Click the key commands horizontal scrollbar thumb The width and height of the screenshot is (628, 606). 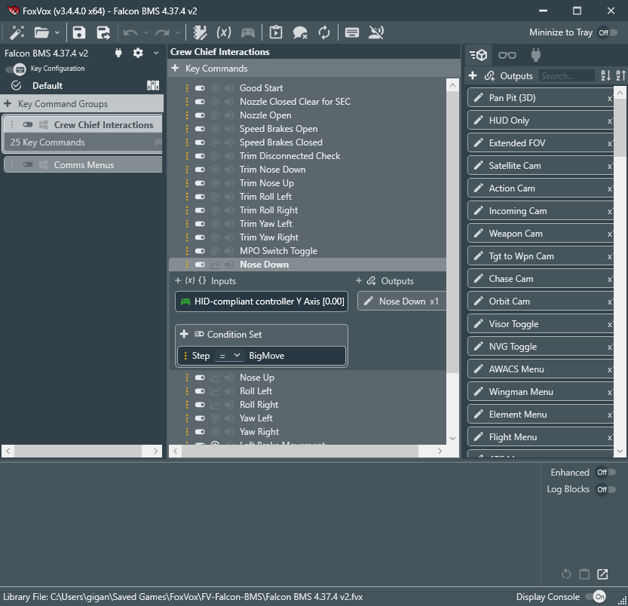pyautogui.click(x=300, y=451)
